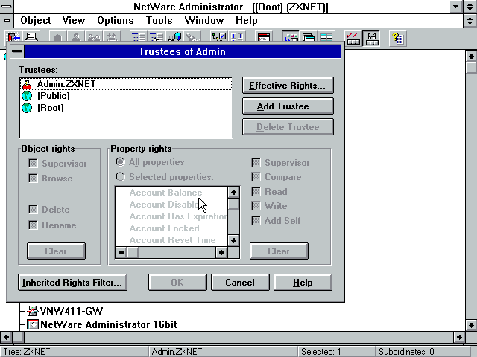Click the main window scroll-down arrow
Viewport: 477px width, 357px height.
(x=471, y=325)
